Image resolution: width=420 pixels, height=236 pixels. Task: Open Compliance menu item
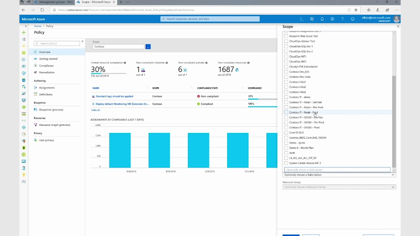(46, 66)
